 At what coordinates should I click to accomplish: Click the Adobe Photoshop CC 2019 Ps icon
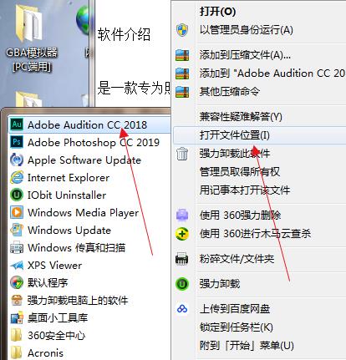click(x=17, y=142)
